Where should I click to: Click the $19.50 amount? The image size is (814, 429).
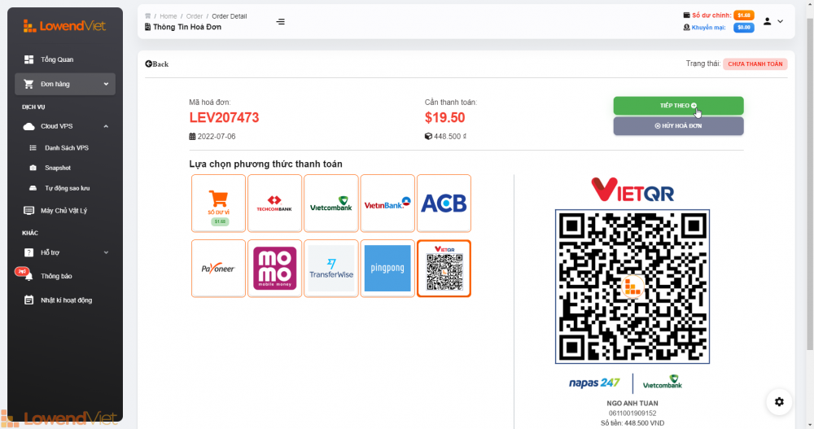pos(445,118)
